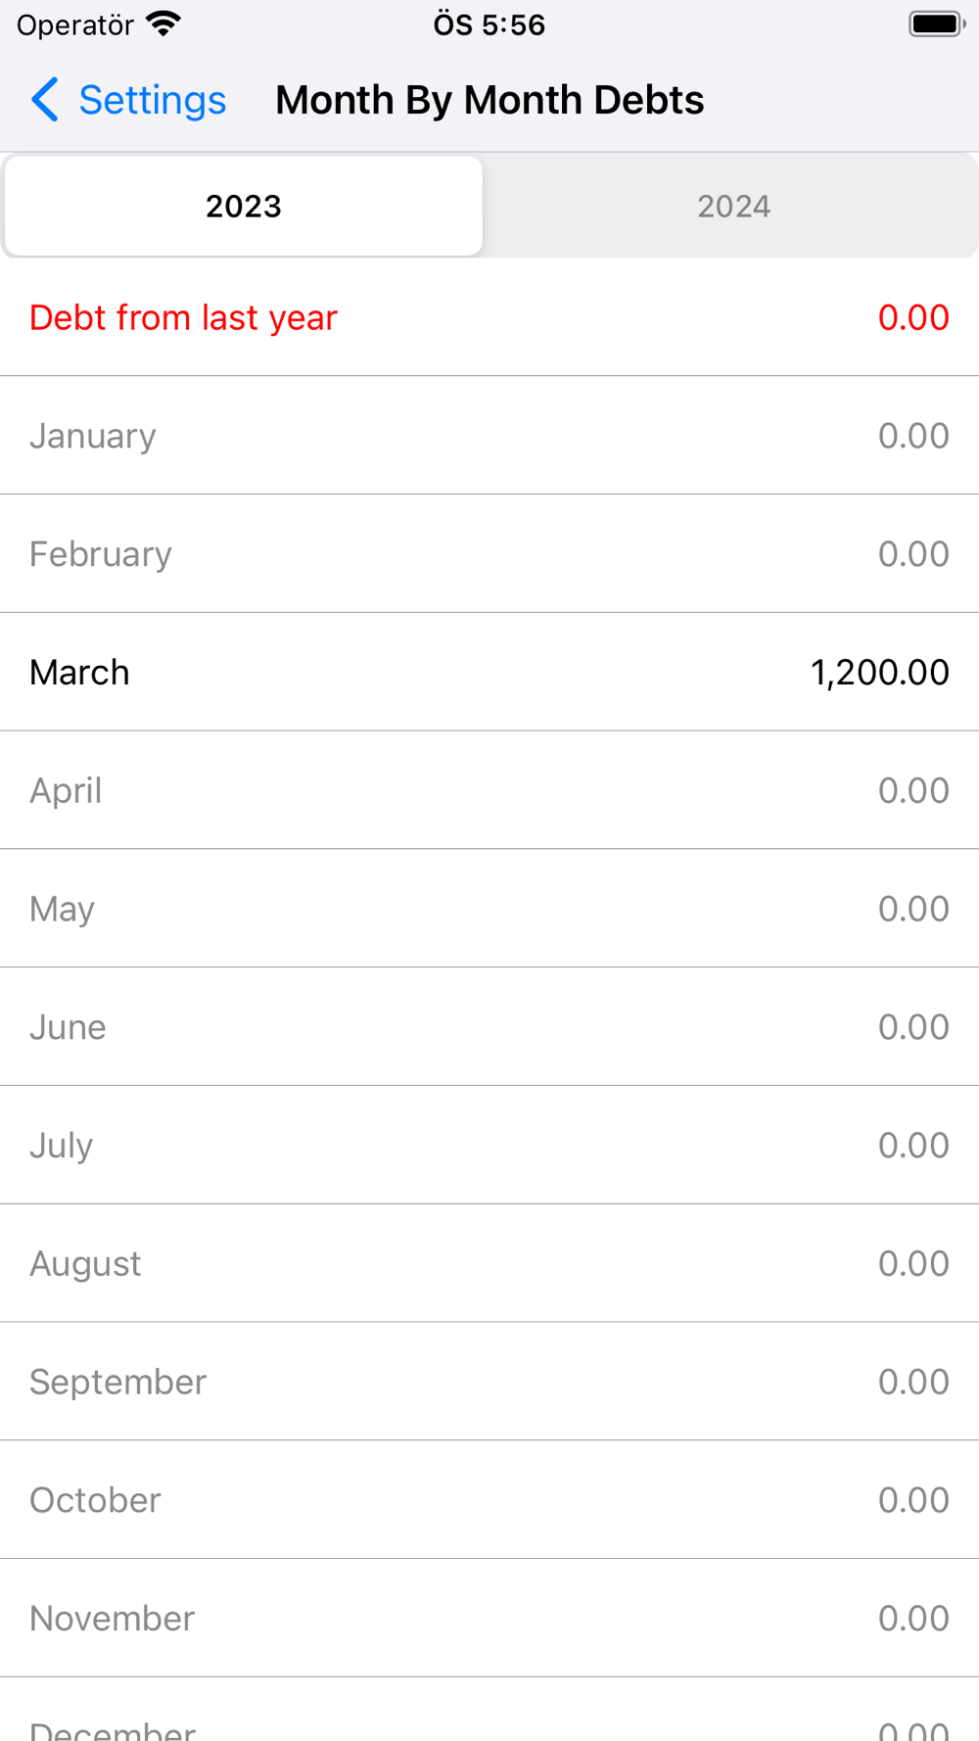Select the July debt row
Screen dimensions: 979x1741
pyautogui.click(x=489, y=1146)
